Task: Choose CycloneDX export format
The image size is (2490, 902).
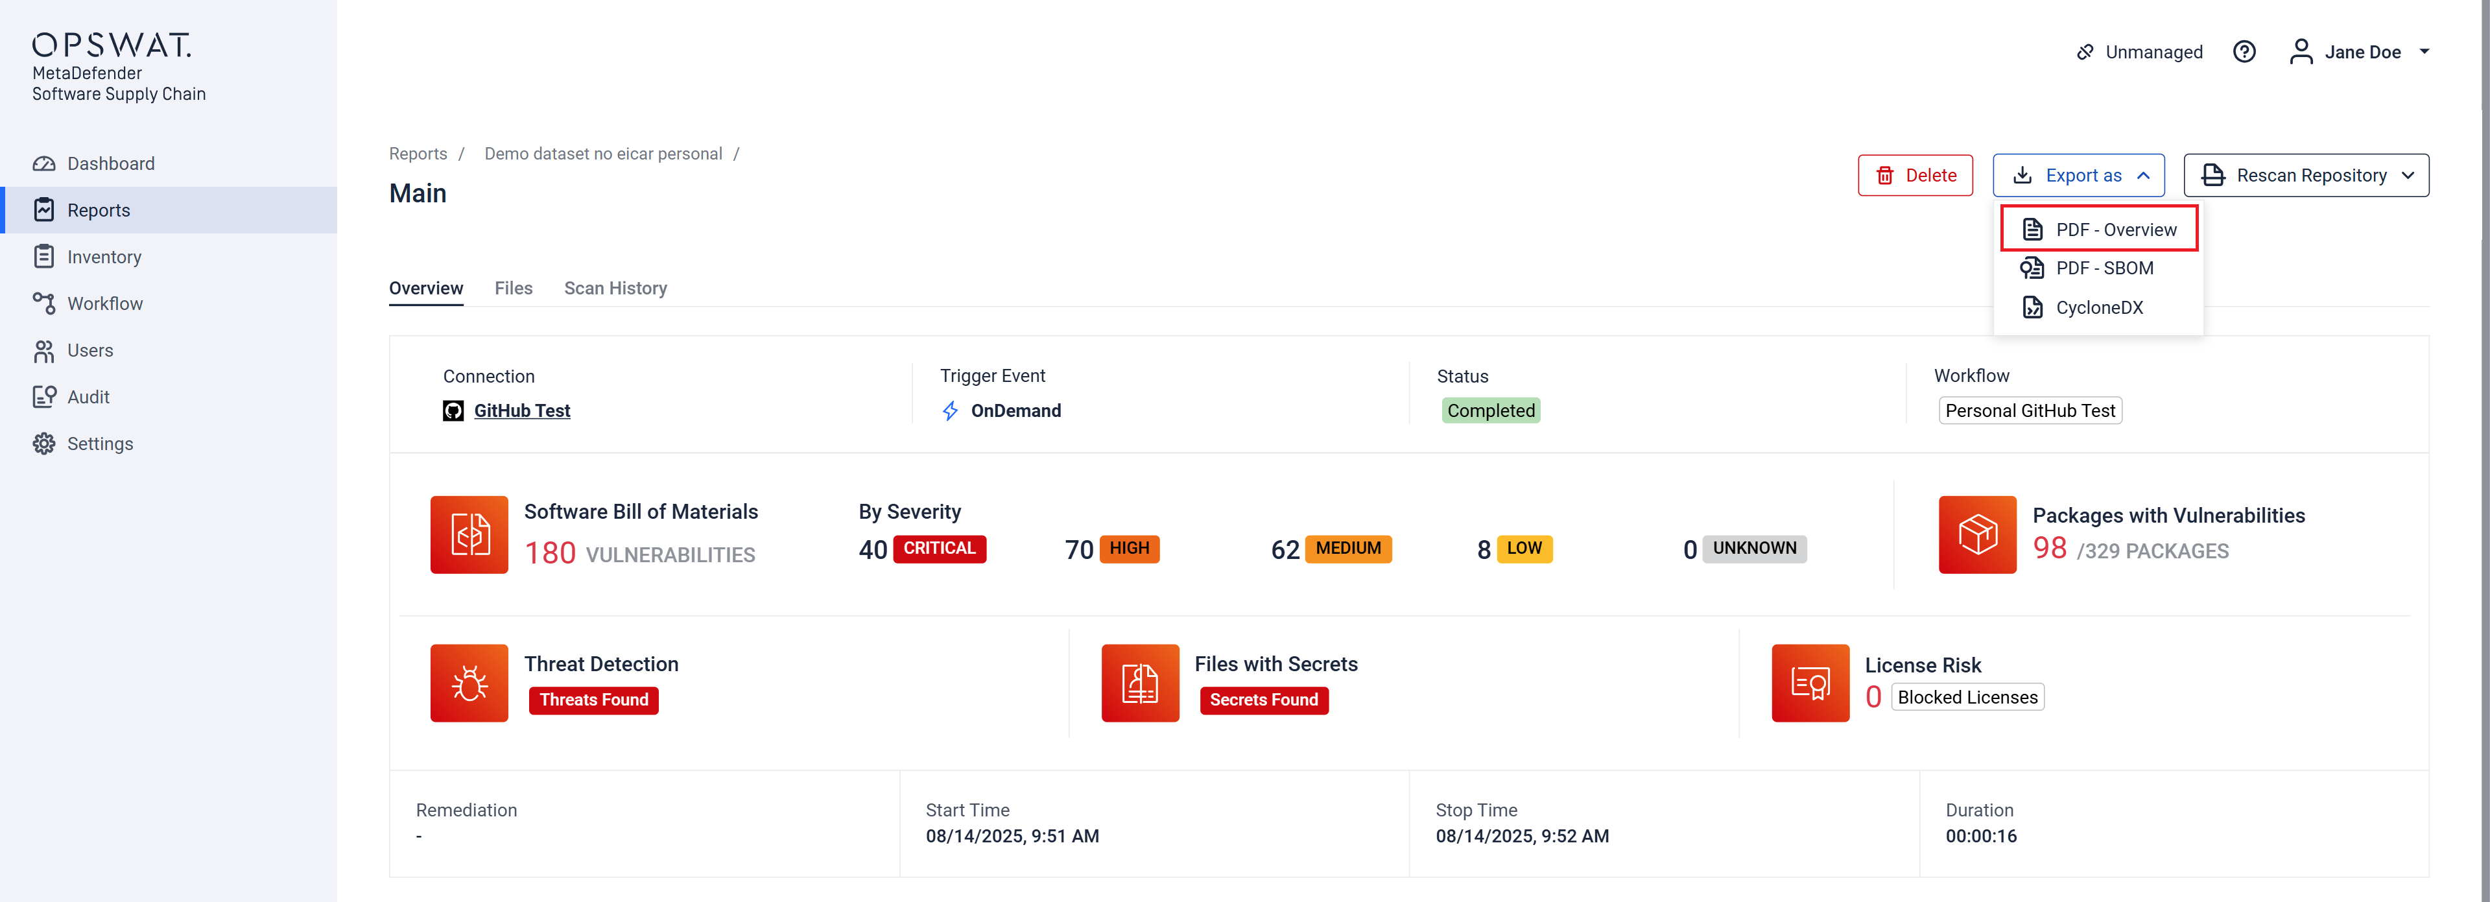Action: (x=2098, y=307)
